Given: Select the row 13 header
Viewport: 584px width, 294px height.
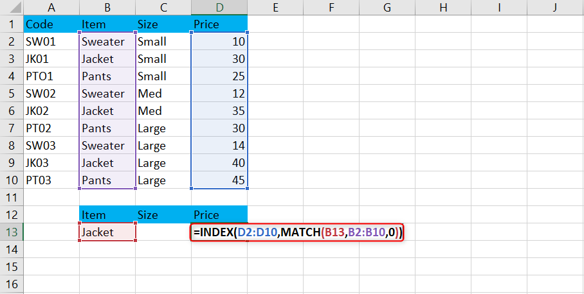Looking at the screenshot, I should pyautogui.click(x=12, y=232).
